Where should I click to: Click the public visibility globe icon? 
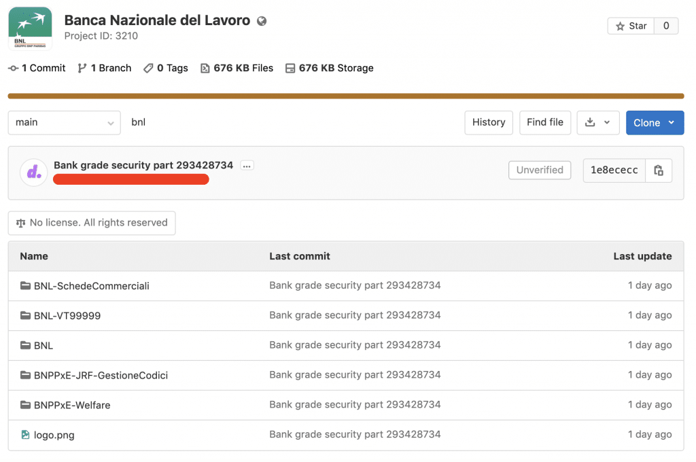tap(262, 21)
